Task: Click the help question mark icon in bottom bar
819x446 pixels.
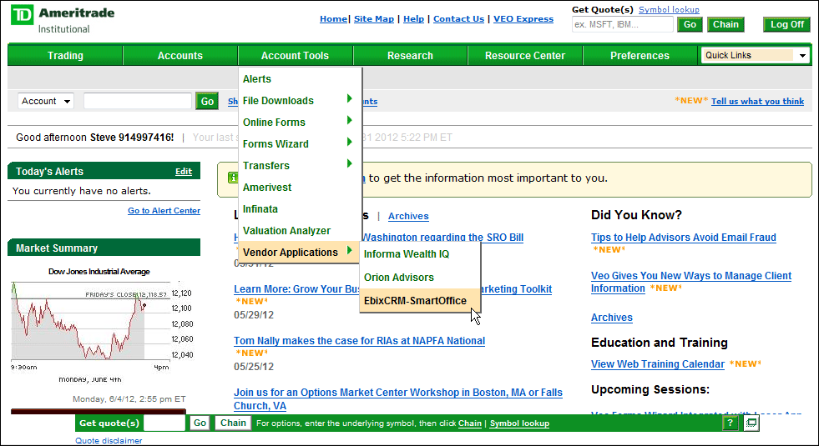Action: tap(730, 423)
